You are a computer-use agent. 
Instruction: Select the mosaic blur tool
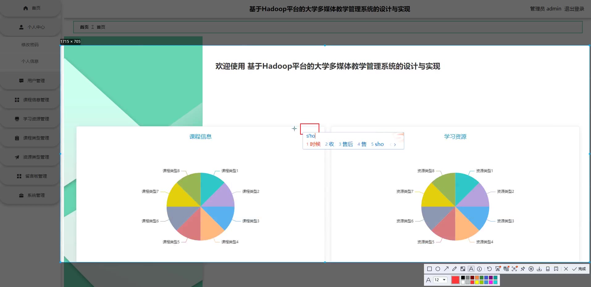point(463,269)
